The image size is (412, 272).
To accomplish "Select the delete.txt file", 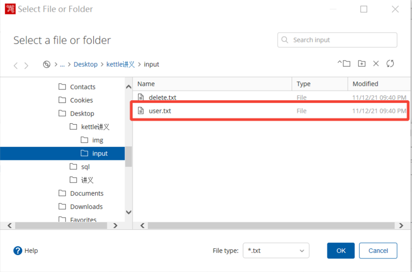I will 162,98.
